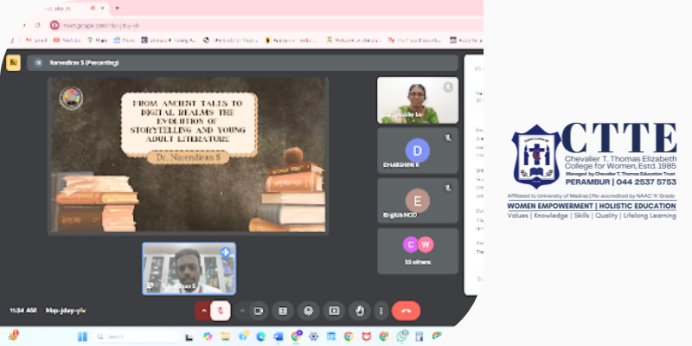The height and width of the screenshot is (346, 692).
Task: Open a new browser tab
Action: coord(117,8)
